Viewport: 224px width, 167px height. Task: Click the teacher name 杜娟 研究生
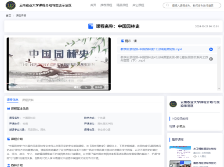[177, 127]
